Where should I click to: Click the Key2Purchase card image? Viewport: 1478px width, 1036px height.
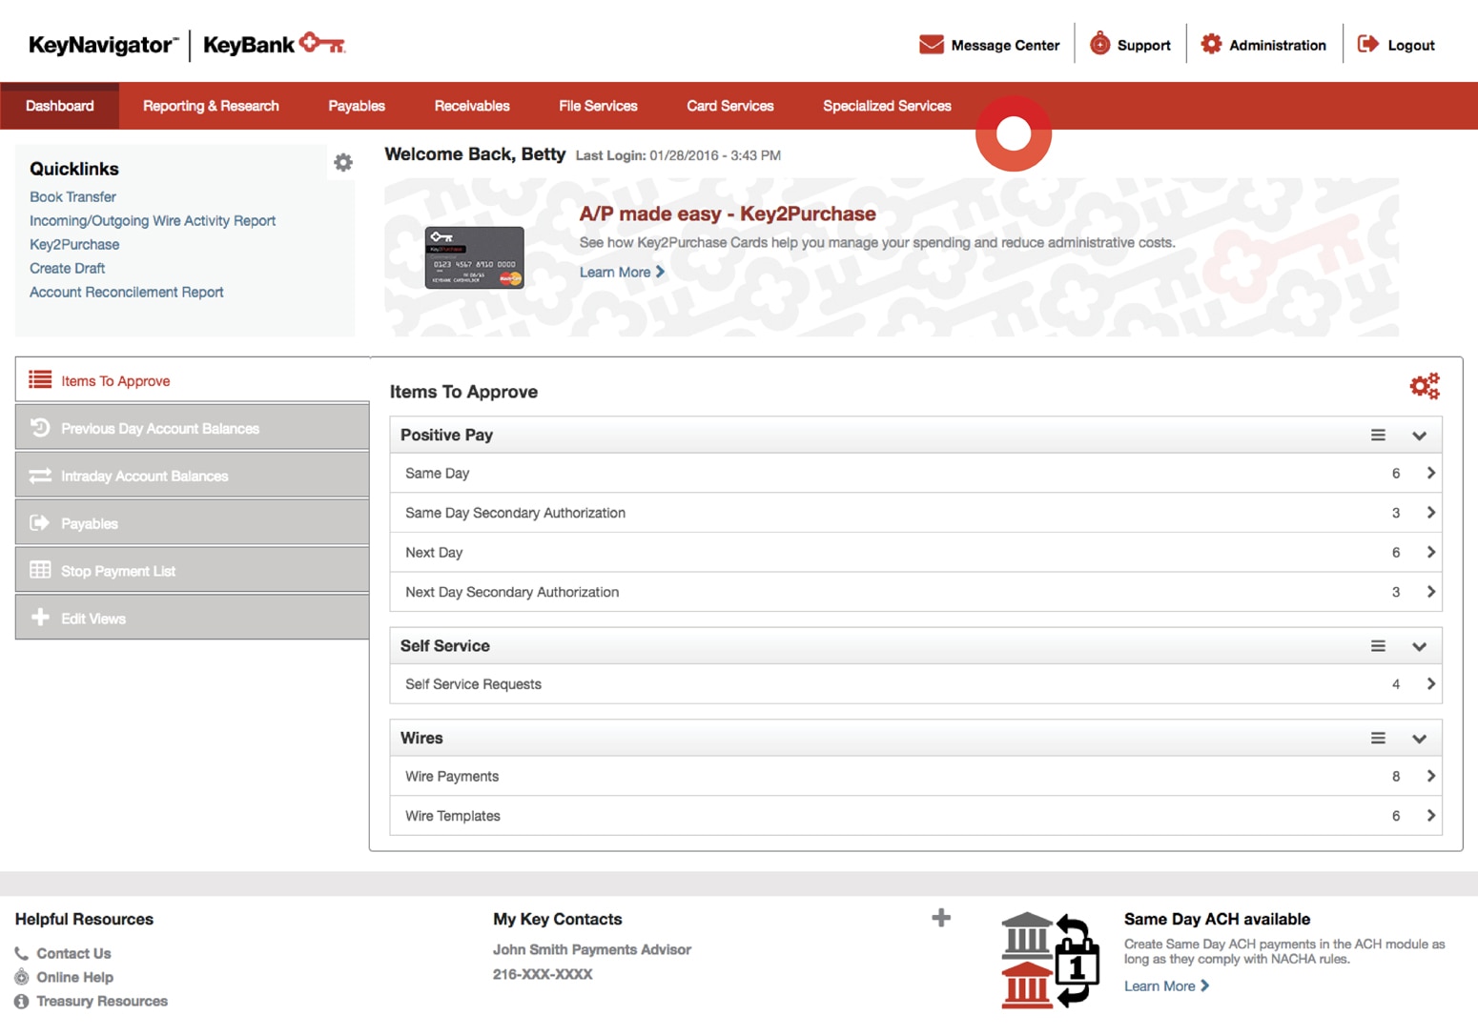(x=474, y=257)
